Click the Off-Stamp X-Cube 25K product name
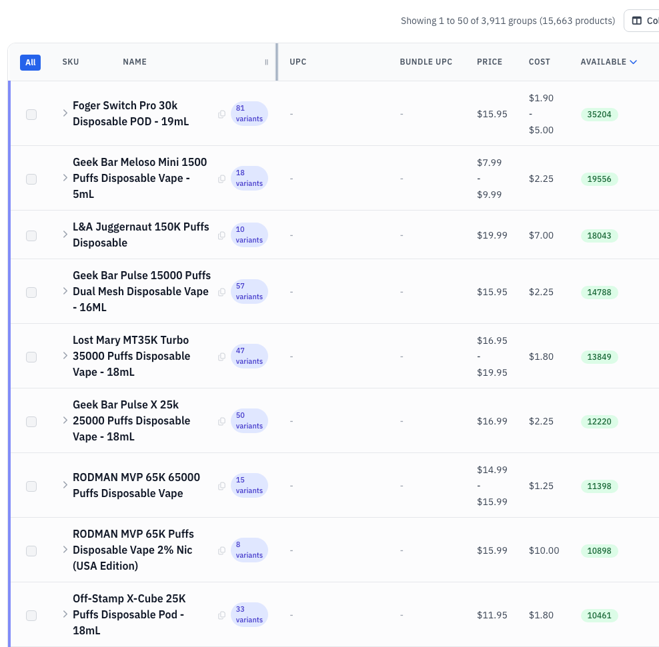 point(129,614)
